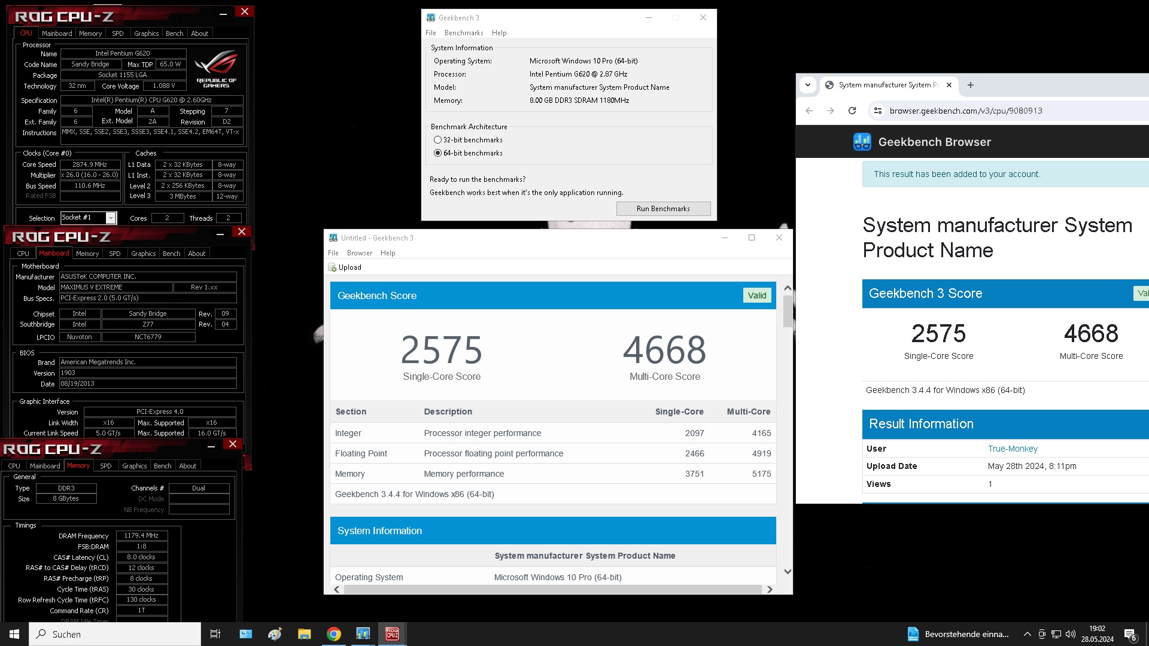Go forward in the Chrome browser

click(x=831, y=111)
